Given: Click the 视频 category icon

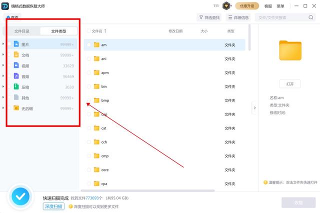Looking at the screenshot, I should pos(16,65).
